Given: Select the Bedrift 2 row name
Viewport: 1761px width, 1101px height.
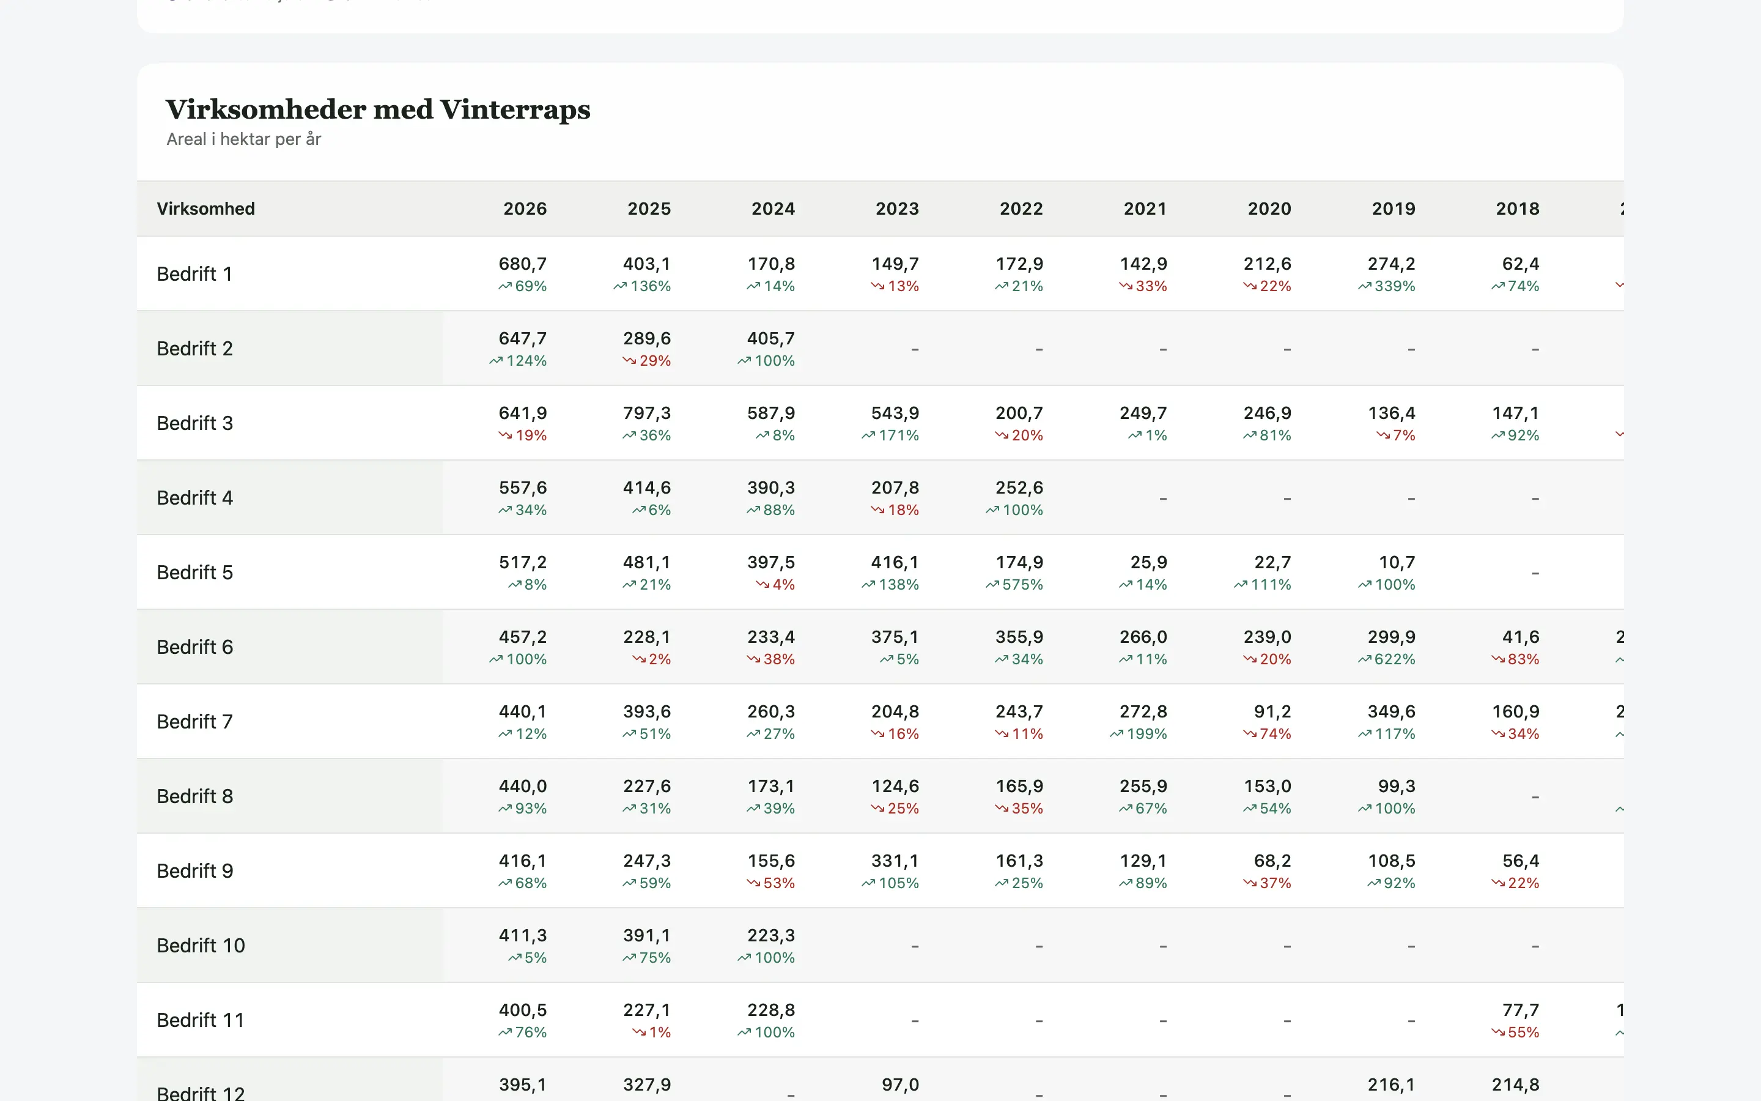Looking at the screenshot, I should tap(195, 349).
